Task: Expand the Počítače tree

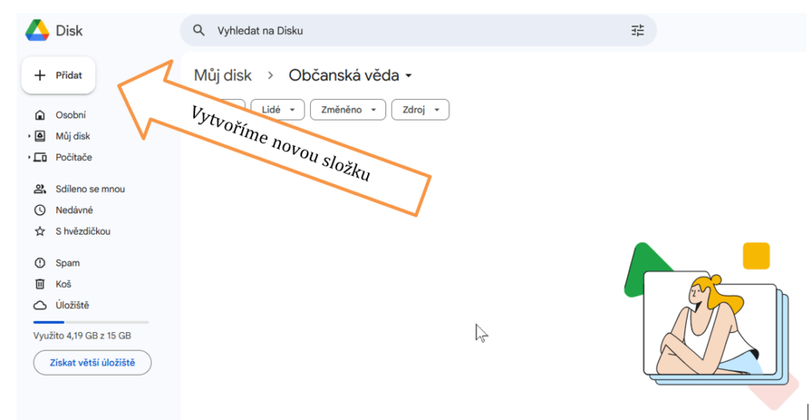Action: [29, 158]
